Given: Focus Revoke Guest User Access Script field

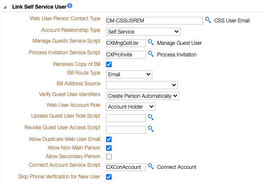Looking at the screenshot, I should pyautogui.click(x=126, y=130).
